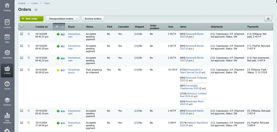Open the Clients section icon
Image resolution: width=277 pixels, height=132 pixels.
7,84
